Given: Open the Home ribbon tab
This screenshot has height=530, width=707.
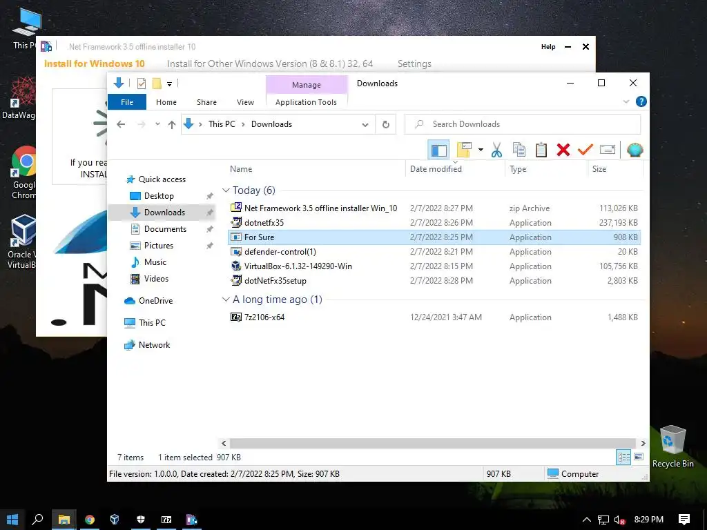Looking at the screenshot, I should pos(166,102).
